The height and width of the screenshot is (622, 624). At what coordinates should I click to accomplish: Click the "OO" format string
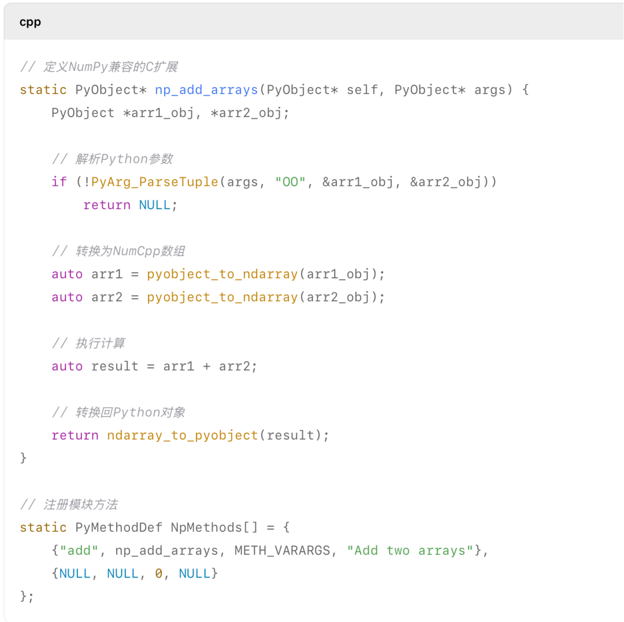pyautogui.click(x=290, y=182)
